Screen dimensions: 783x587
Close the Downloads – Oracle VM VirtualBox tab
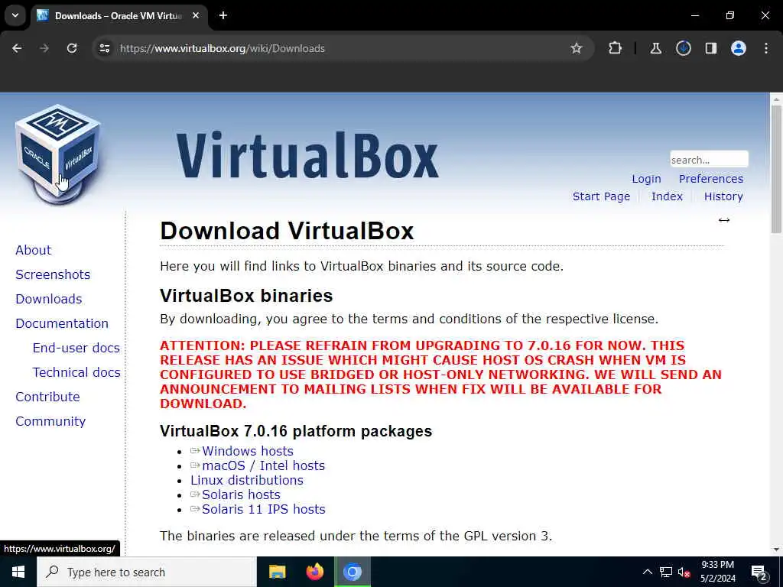click(196, 15)
